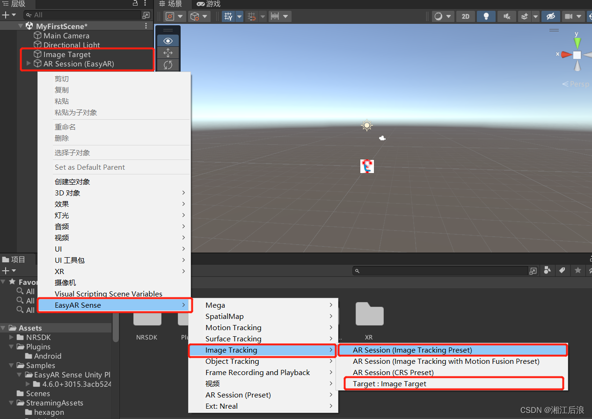592x419 pixels.
Task: Select the Rotate tool in scene overlay
Action: point(168,65)
